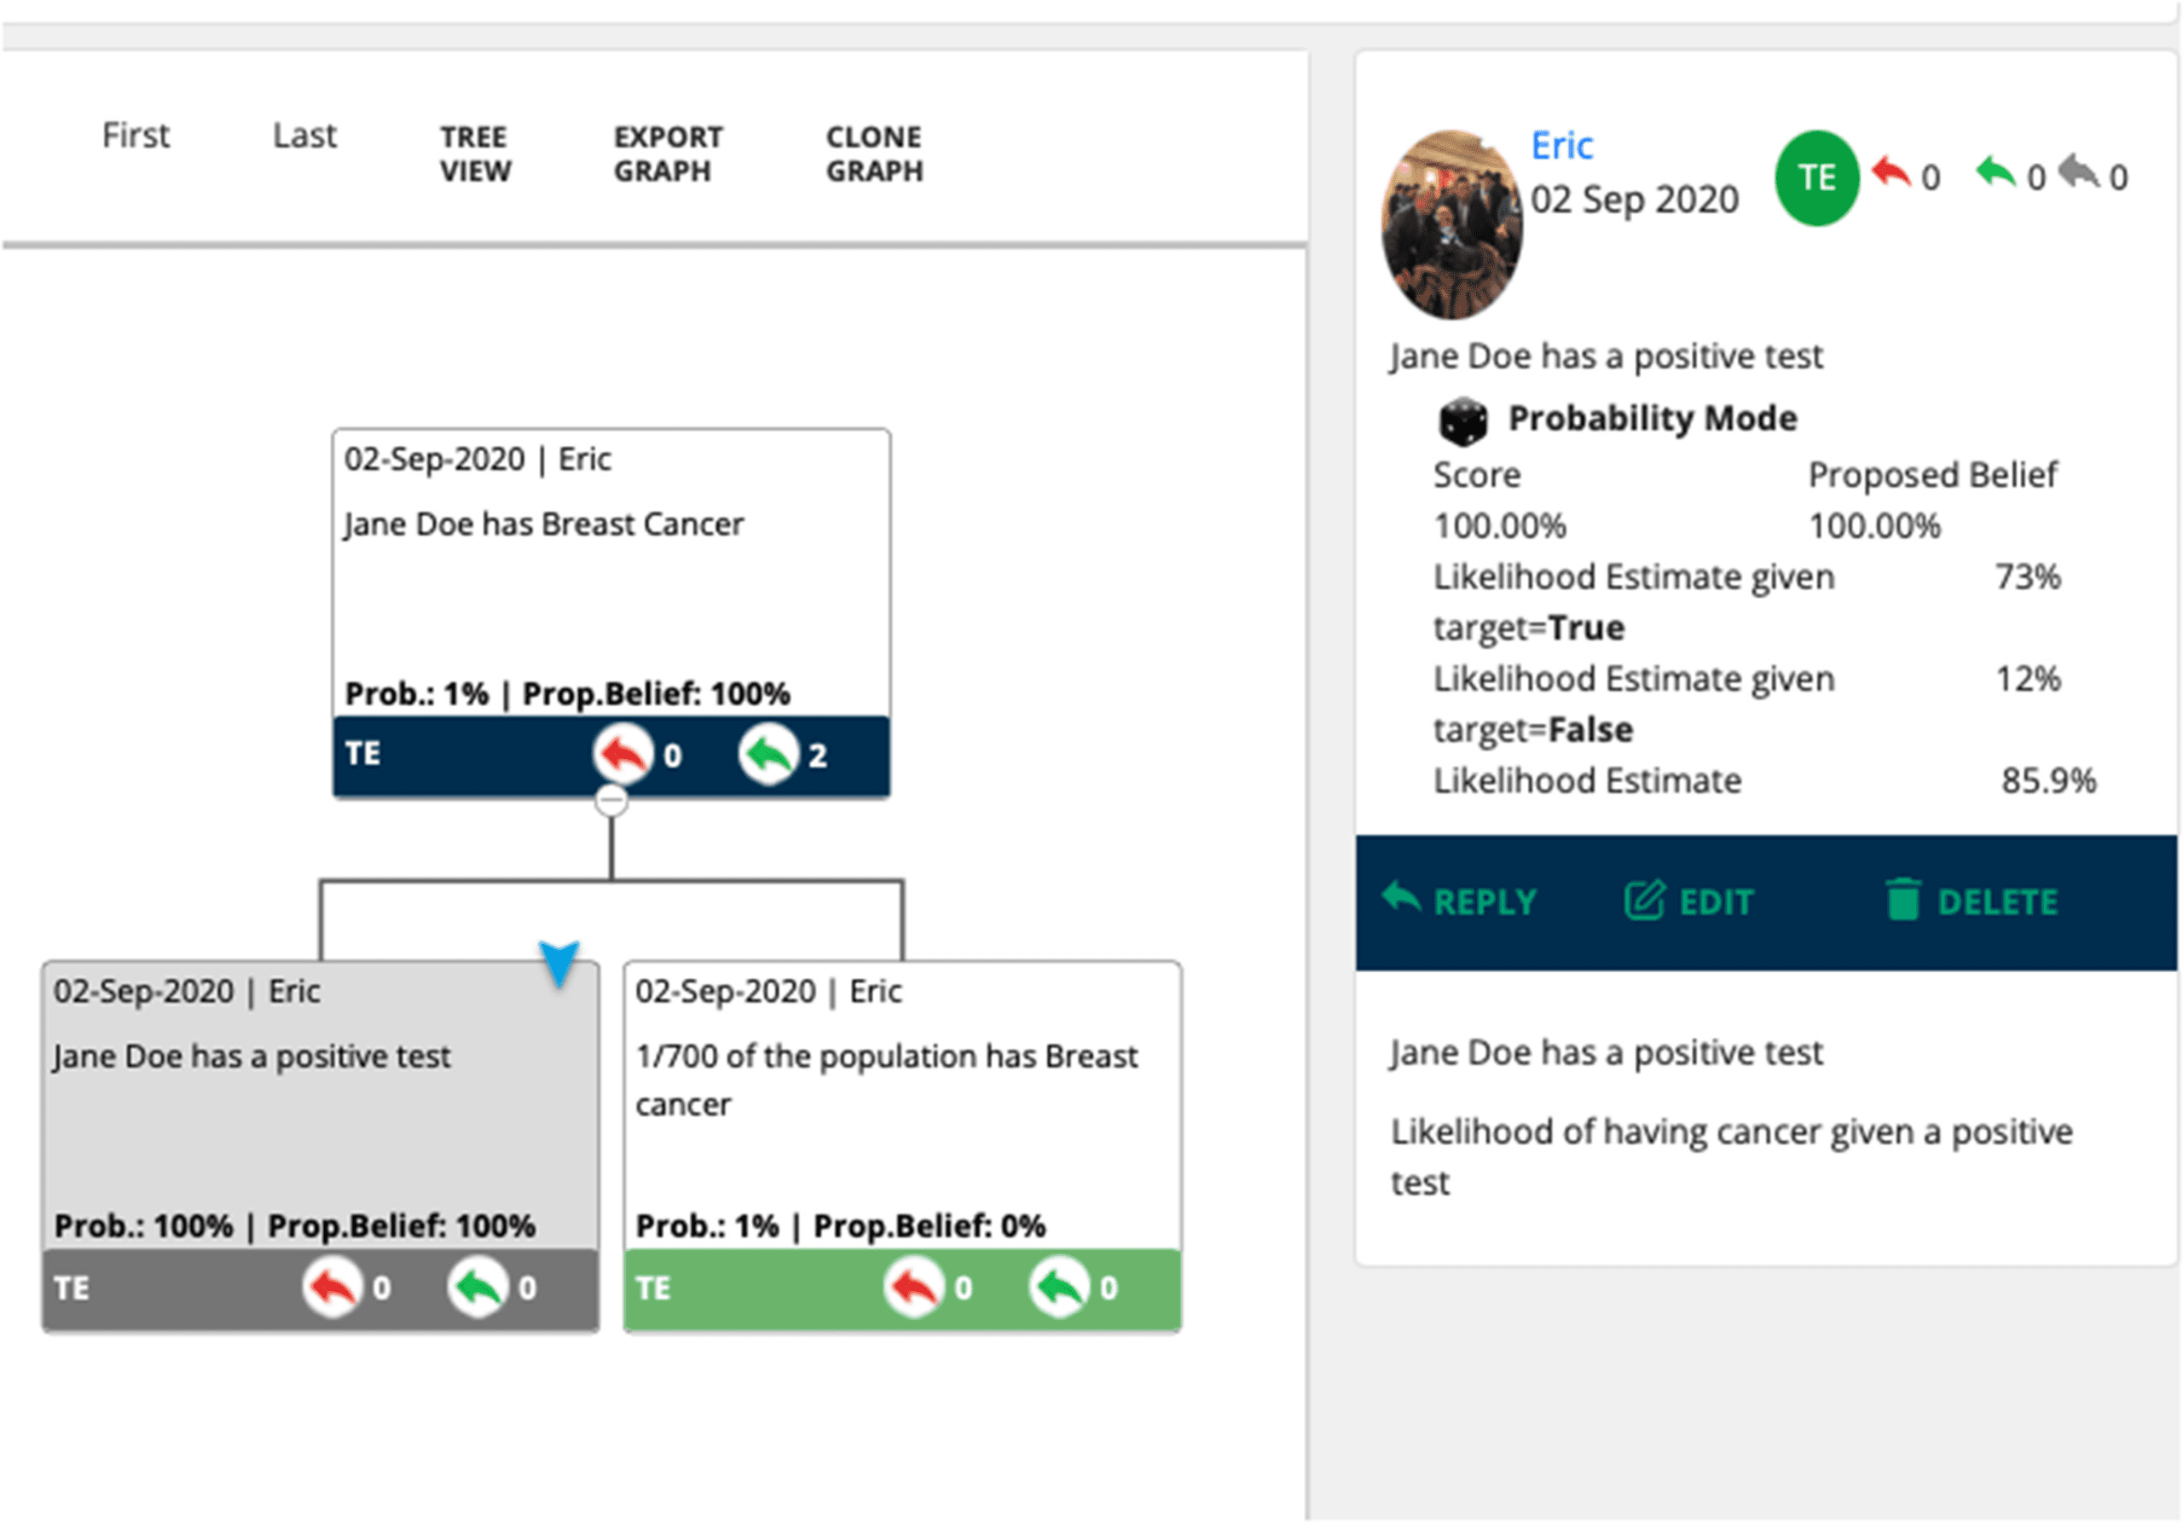Click the Proposed Belief 100.00% value
This screenshot has height=1523, width=2183.
[x=1875, y=526]
